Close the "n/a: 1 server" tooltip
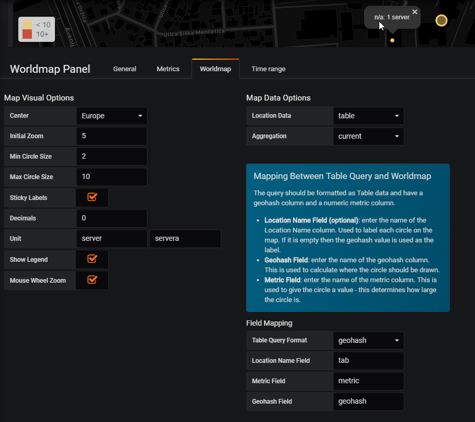This screenshot has width=475, height=422. pos(415,11)
